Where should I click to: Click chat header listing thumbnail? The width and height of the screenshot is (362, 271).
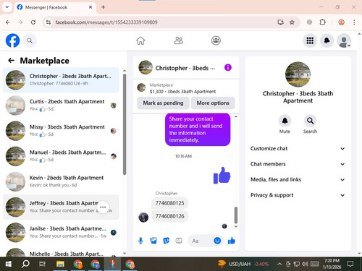(x=146, y=67)
